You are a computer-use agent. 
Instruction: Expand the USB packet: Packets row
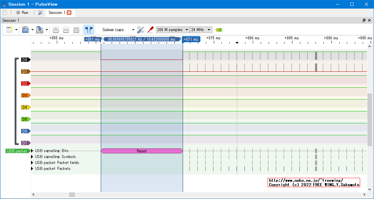tap(32, 169)
